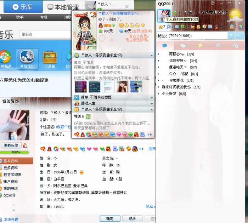The image size is (248, 223).
Task: Expand the 简单_不简单的微博 section
Action: point(152,97)
